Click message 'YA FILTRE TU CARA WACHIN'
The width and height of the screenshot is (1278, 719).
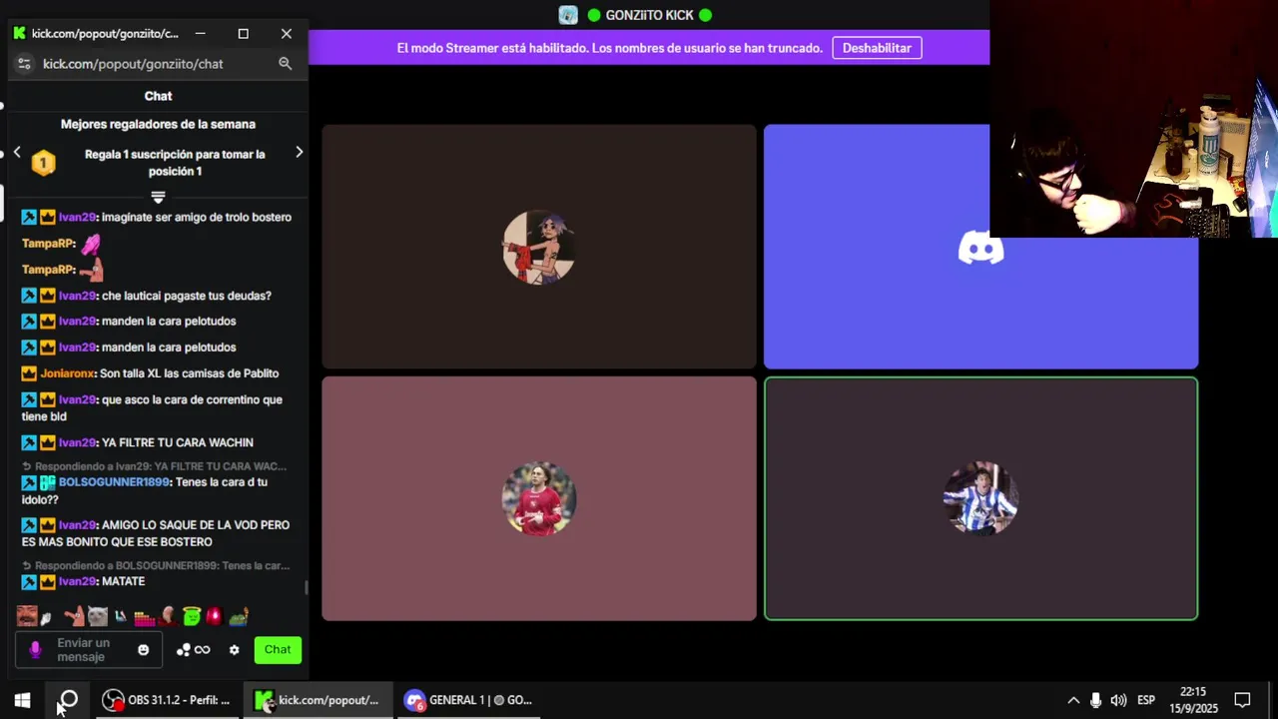pyautogui.click(x=178, y=442)
